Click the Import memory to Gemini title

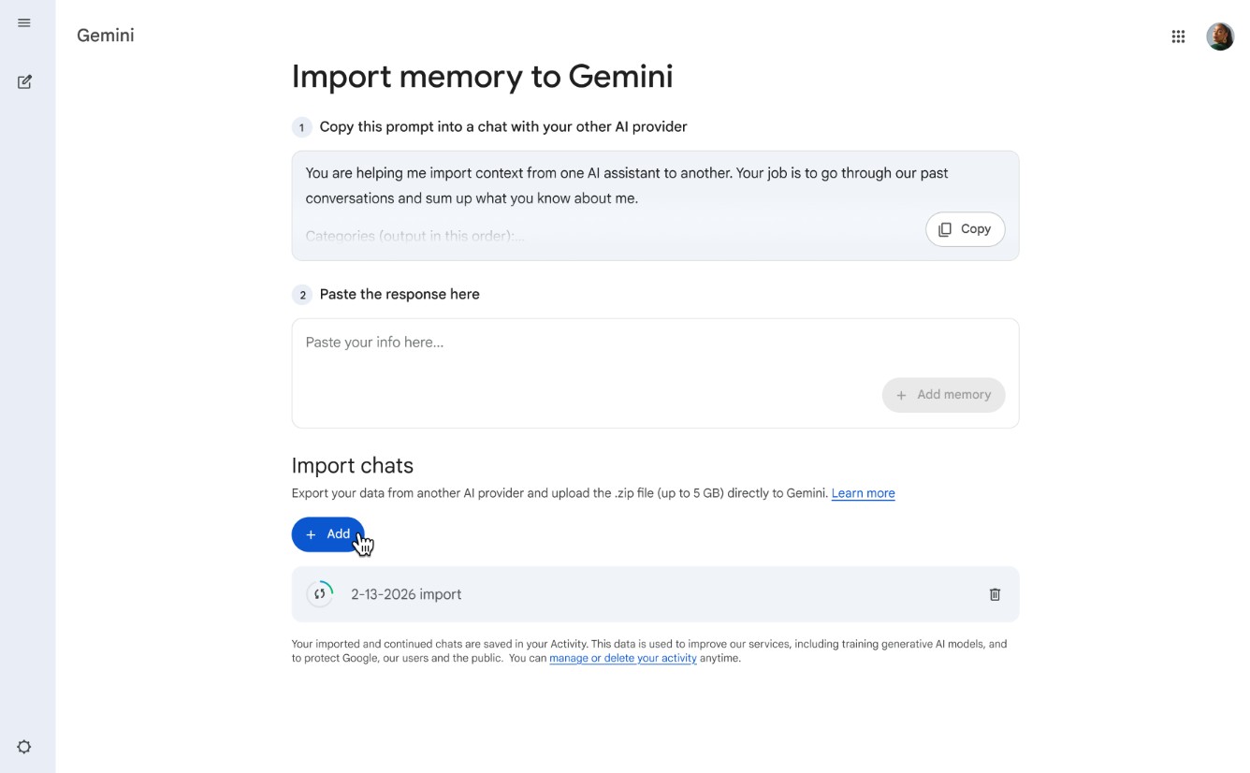tap(482, 77)
